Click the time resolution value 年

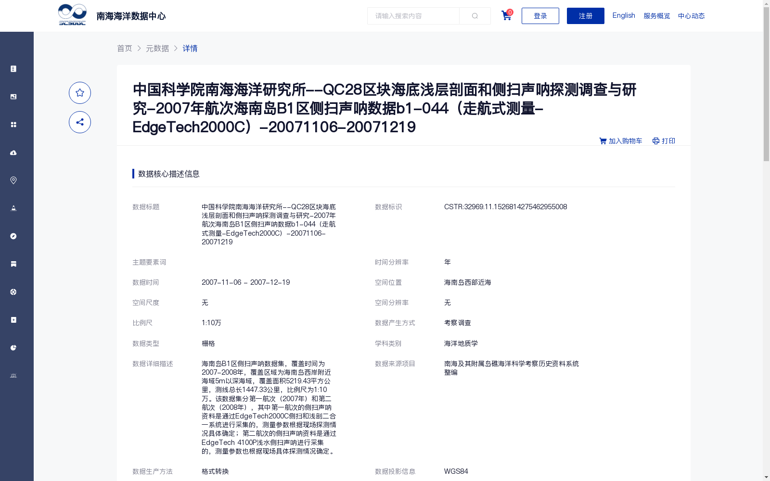(448, 262)
